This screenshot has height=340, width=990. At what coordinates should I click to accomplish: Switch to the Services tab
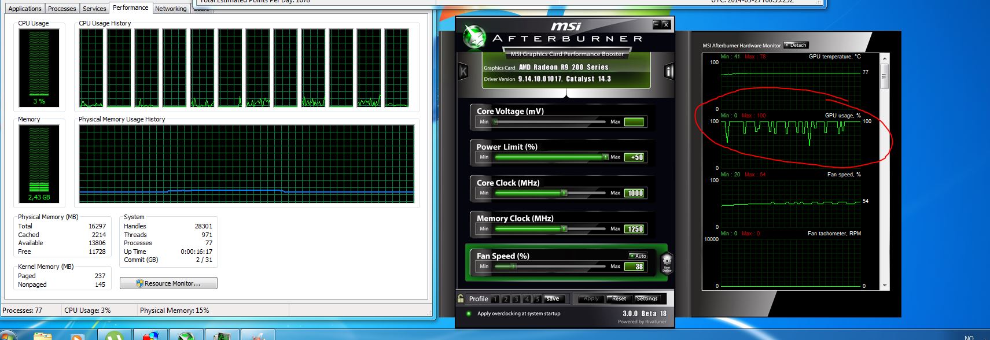coord(94,9)
